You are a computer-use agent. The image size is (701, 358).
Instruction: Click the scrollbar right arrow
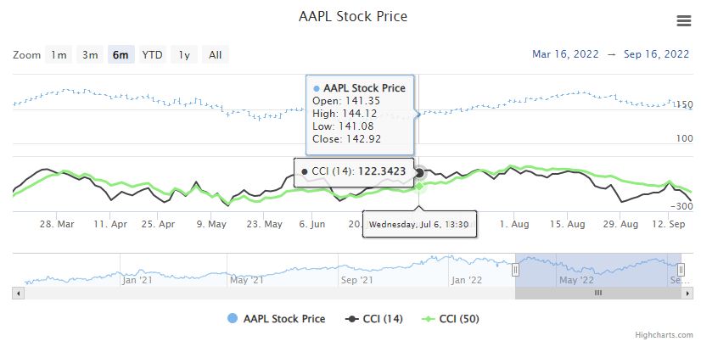687,293
